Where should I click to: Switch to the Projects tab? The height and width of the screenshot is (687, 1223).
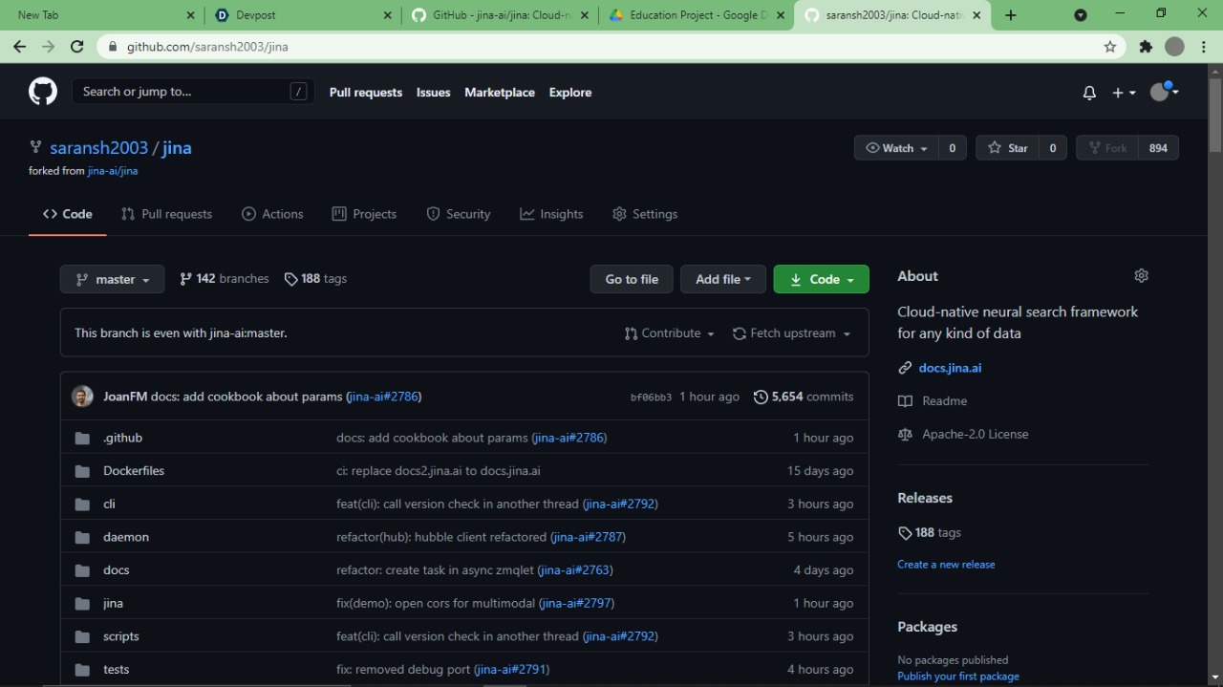click(364, 214)
